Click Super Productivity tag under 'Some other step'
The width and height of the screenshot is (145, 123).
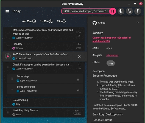tap(27, 91)
